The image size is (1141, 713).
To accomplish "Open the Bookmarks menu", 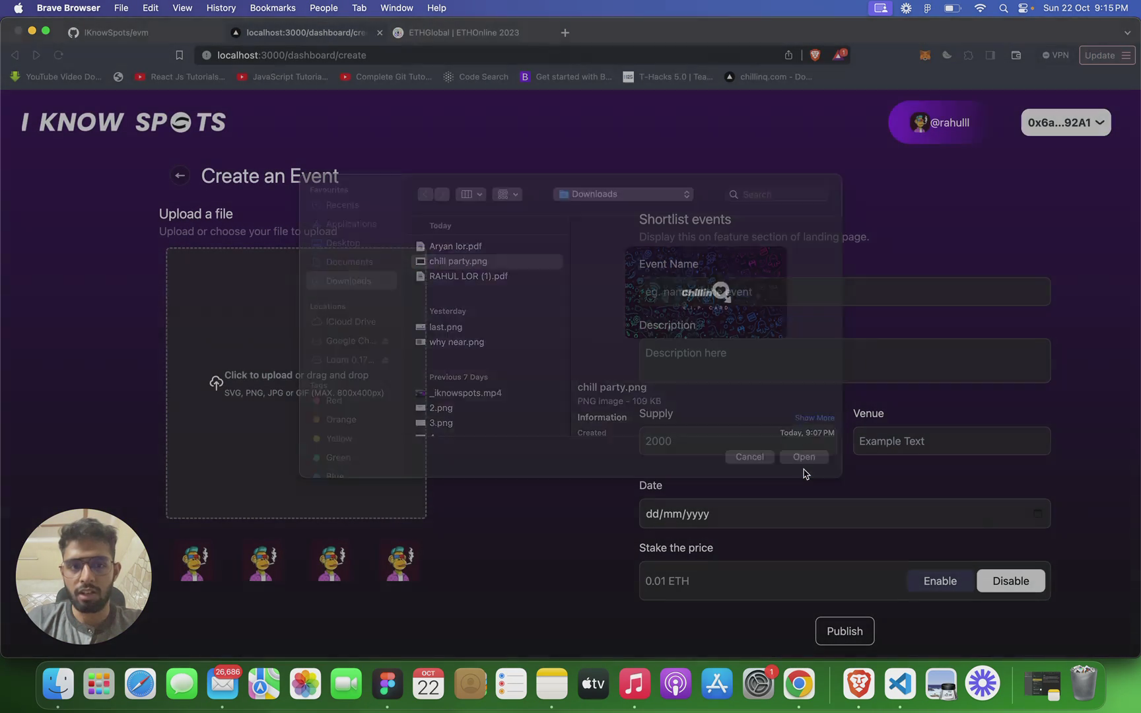I will pyautogui.click(x=273, y=8).
